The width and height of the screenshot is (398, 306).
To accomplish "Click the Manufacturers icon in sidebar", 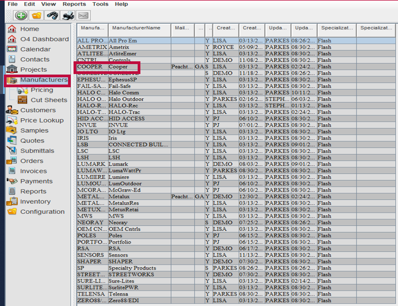I will click(x=12, y=80).
